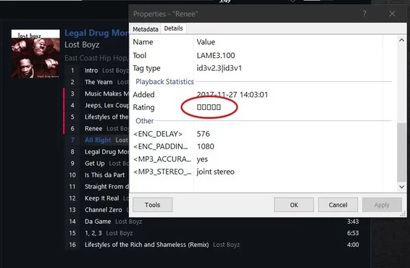This screenshot has height=268, width=410.
Task: Click the 6:53 duration of track 15
Action: pos(353,233)
